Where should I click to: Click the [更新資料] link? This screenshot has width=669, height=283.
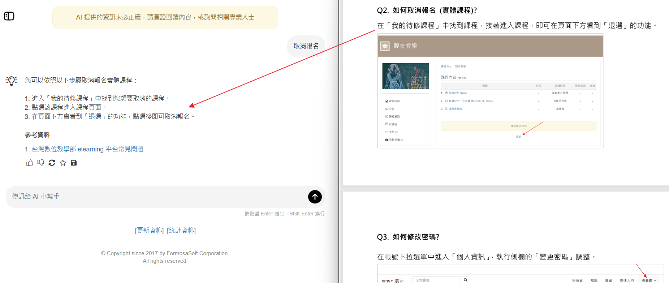[x=149, y=231]
